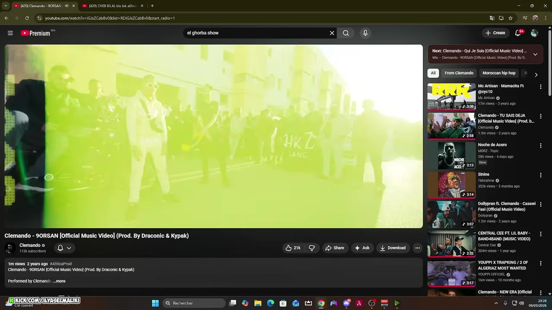
Task: Play the Sinine video title
Action: pos(484,174)
